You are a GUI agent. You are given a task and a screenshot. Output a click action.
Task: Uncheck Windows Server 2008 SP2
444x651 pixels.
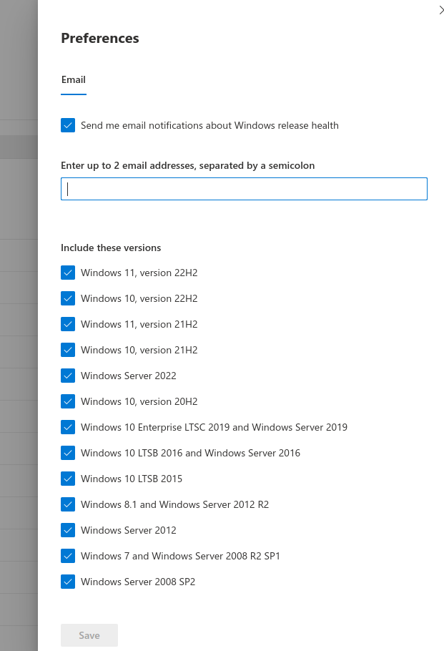tap(68, 582)
